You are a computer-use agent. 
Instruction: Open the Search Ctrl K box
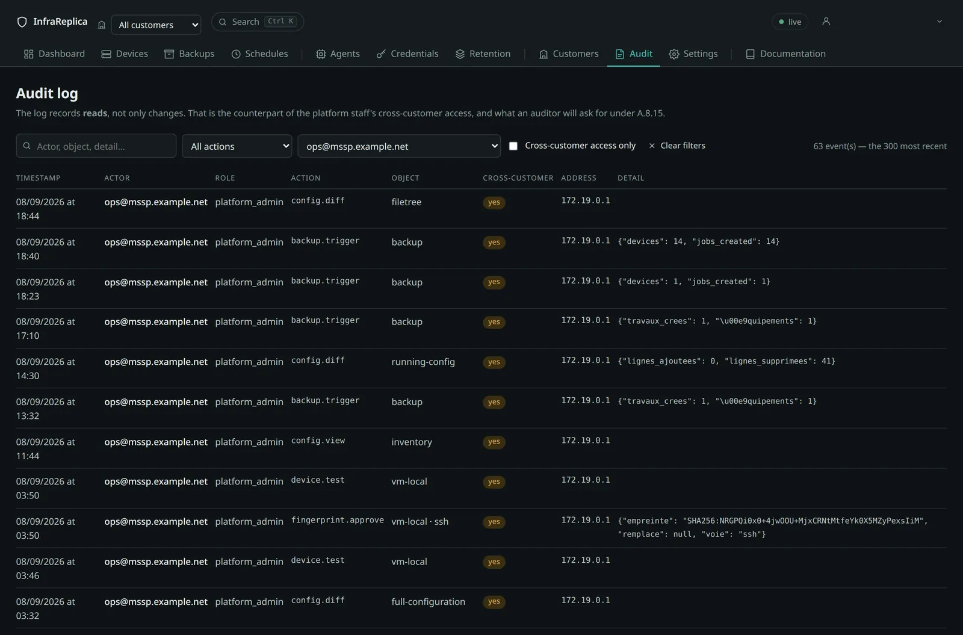click(x=258, y=22)
